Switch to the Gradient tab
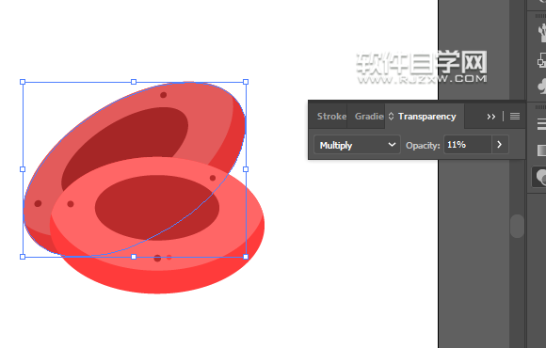Viewport: 546px width, 348px height. [x=369, y=117]
